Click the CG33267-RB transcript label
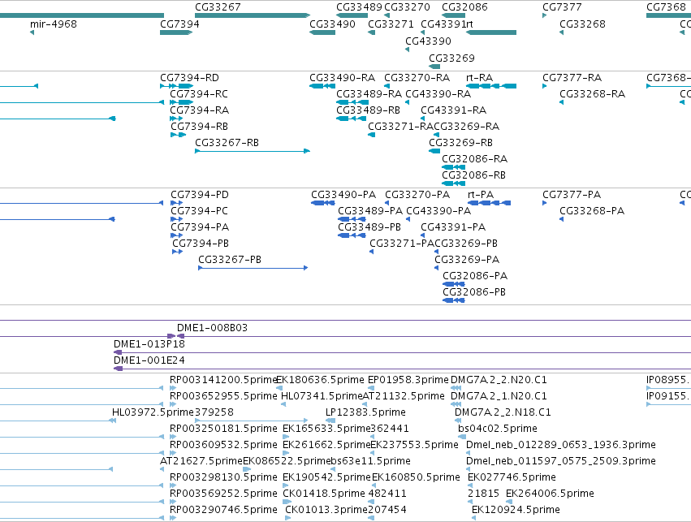691x522 pixels. pos(227,143)
